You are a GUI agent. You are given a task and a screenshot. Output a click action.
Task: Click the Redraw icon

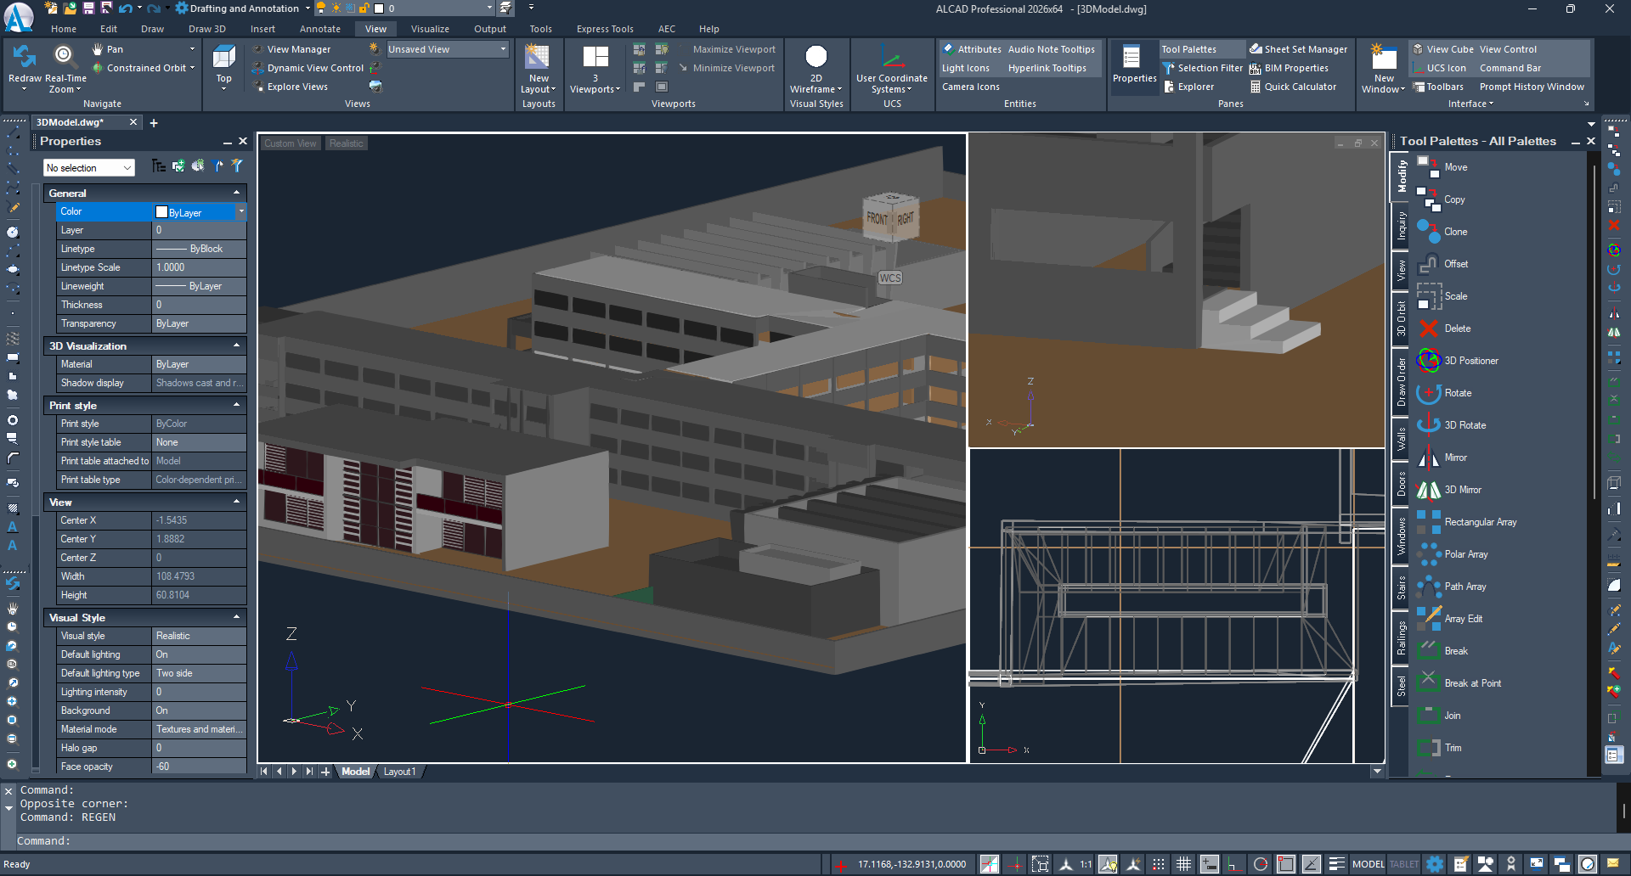[x=24, y=57]
